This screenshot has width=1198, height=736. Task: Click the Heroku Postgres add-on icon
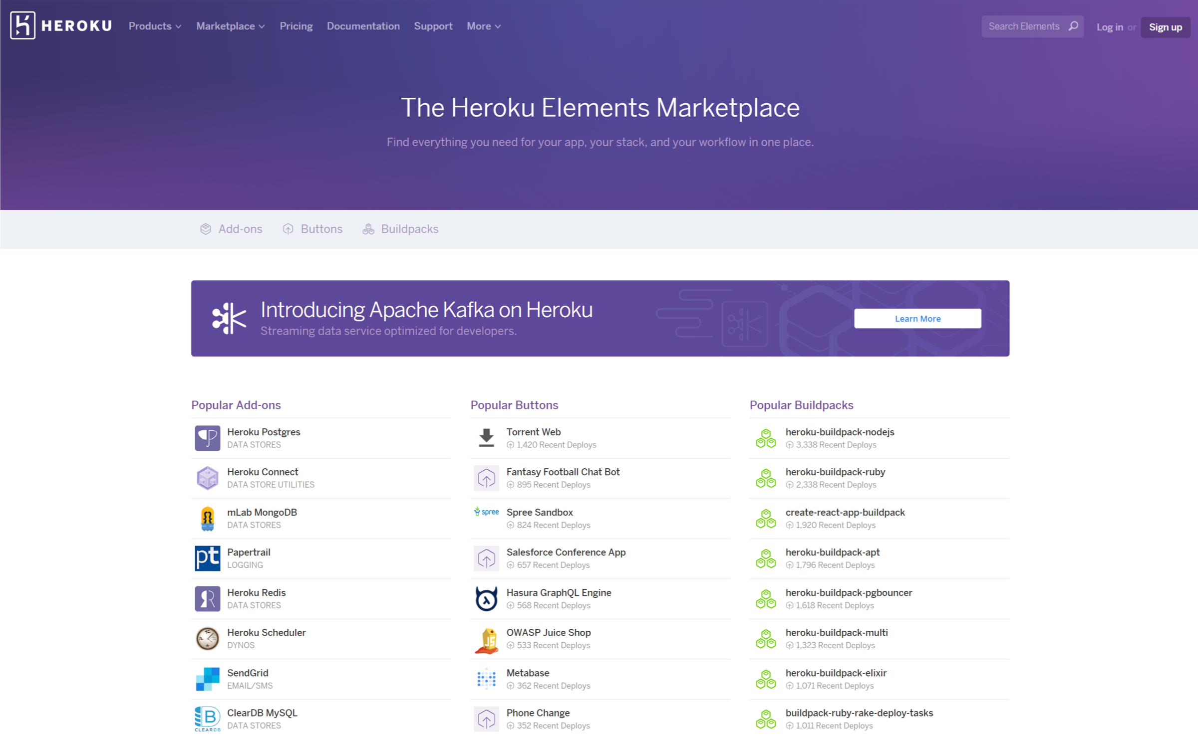coord(207,438)
